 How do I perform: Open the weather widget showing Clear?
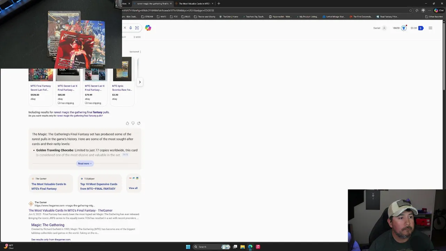coord(8,247)
